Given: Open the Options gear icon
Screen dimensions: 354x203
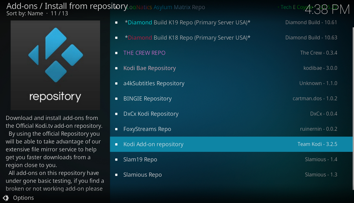Looking at the screenshot, I should pos(6,198).
